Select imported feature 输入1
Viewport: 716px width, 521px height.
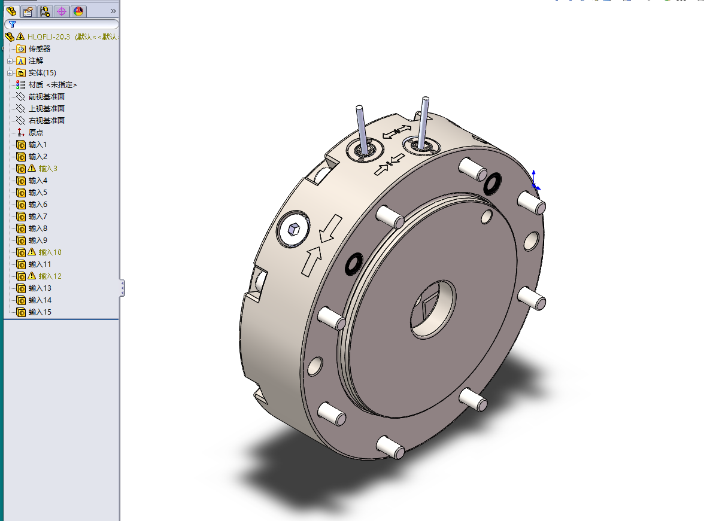(x=38, y=145)
